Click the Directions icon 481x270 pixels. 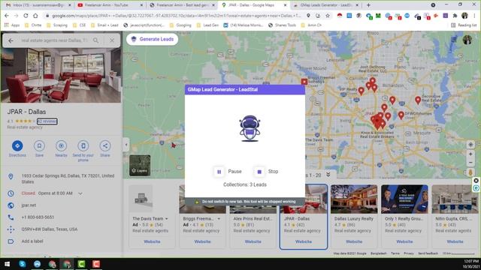17,145
